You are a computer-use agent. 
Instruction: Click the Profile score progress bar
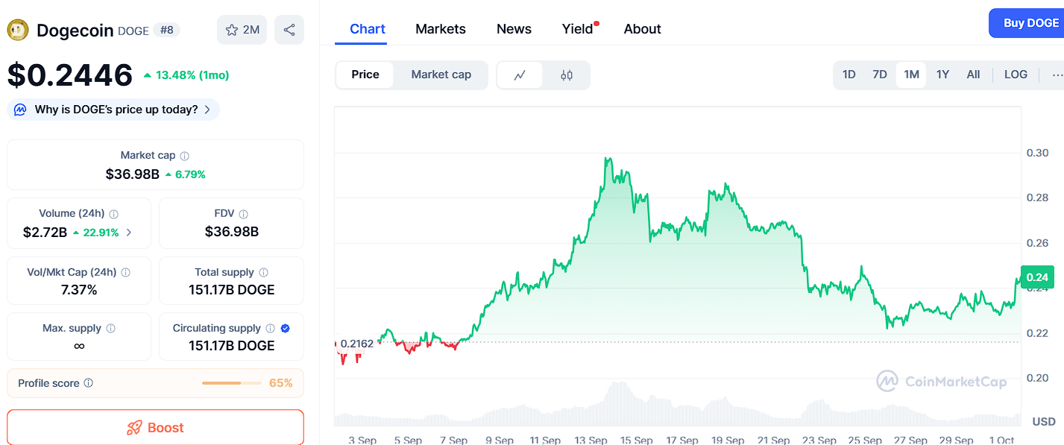point(231,383)
